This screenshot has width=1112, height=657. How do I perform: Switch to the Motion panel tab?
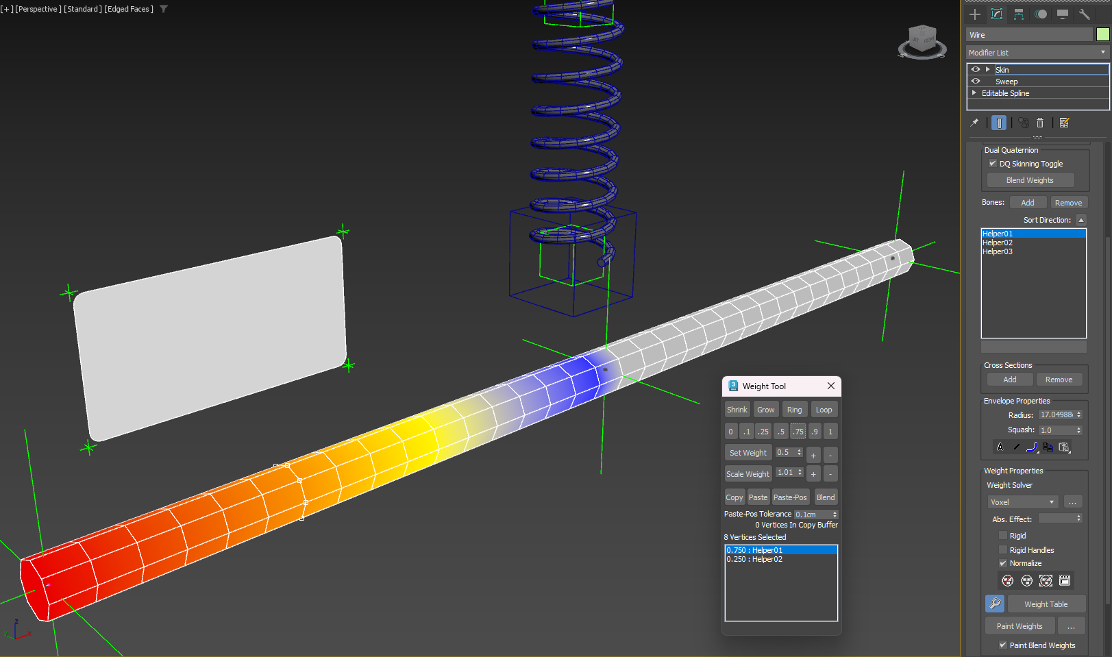1041,14
